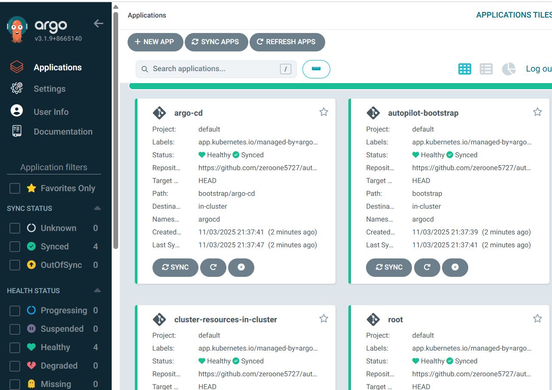
Task: Focus the Search applications field
Action: 216,69
